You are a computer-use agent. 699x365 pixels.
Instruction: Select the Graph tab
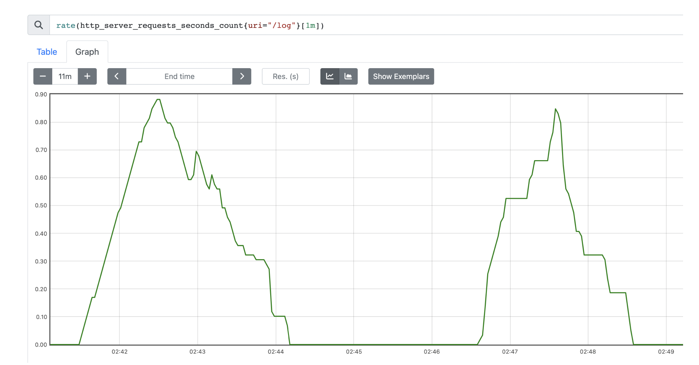click(x=87, y=52)
